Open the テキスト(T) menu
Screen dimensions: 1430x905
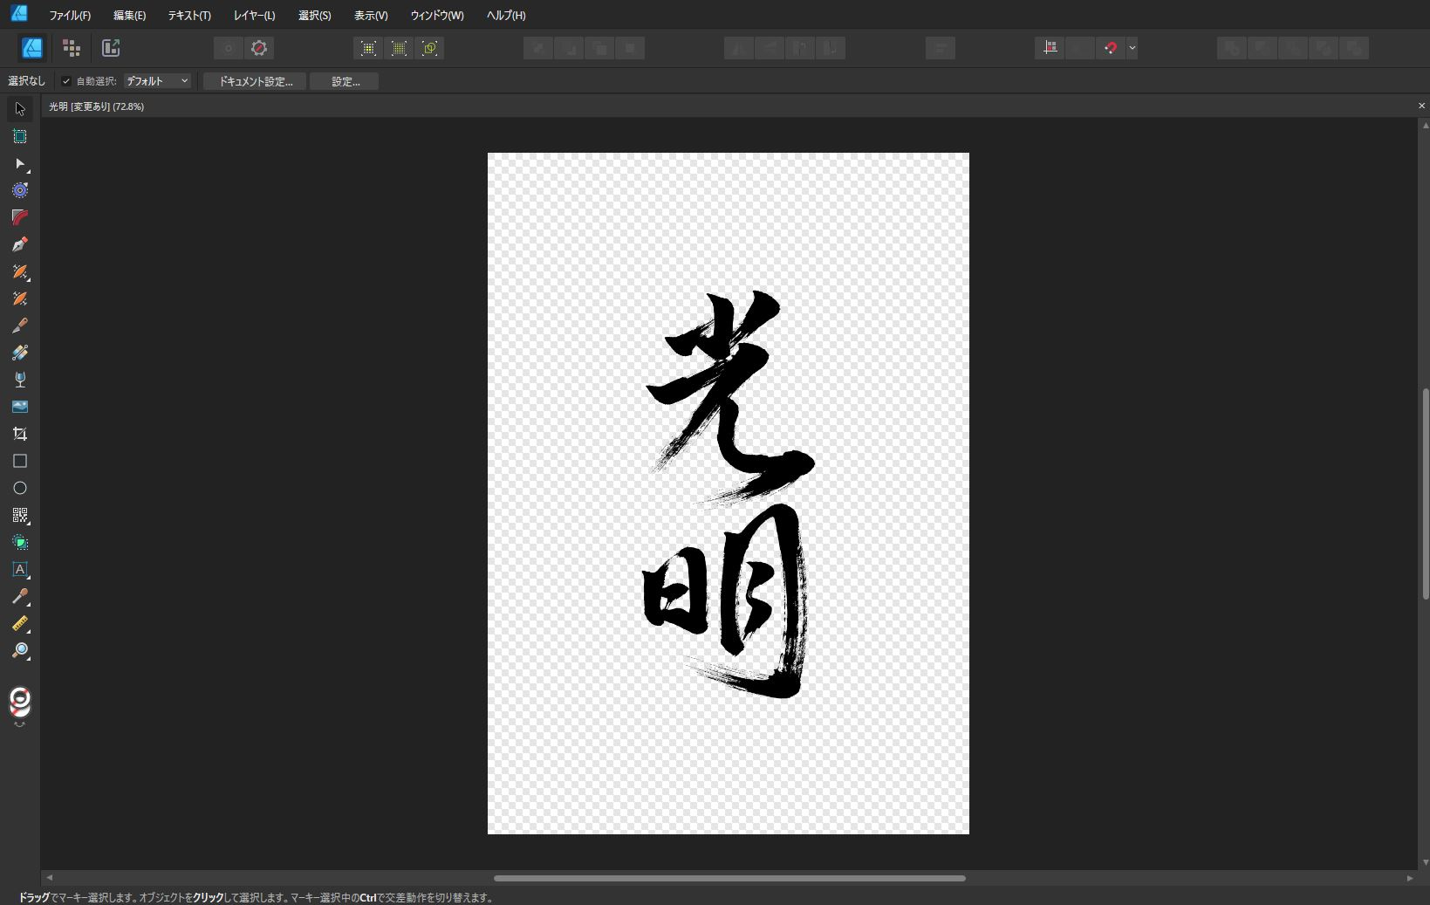pos(189,16)
